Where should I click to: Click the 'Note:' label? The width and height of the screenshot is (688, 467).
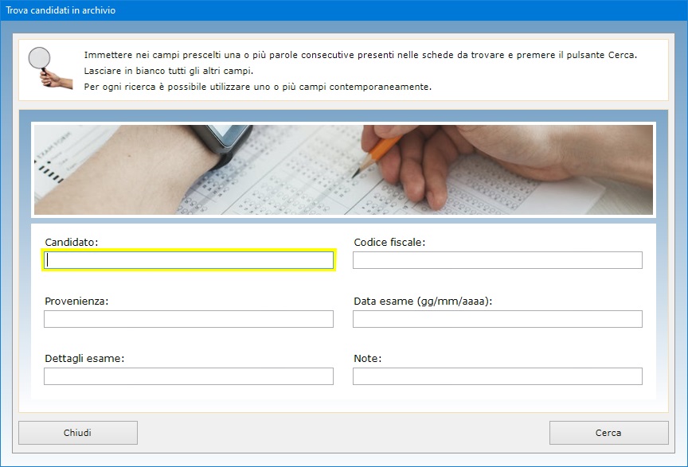pos(368,358)
